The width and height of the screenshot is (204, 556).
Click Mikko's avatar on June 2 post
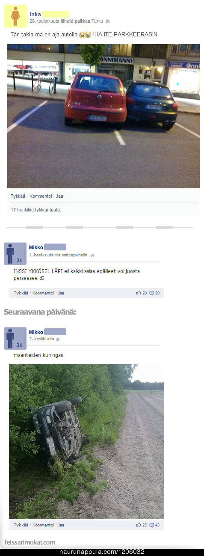point(15,338)
